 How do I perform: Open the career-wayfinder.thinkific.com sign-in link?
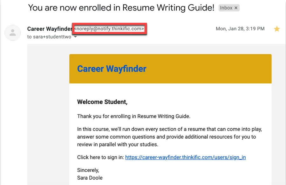click(185, 157)
